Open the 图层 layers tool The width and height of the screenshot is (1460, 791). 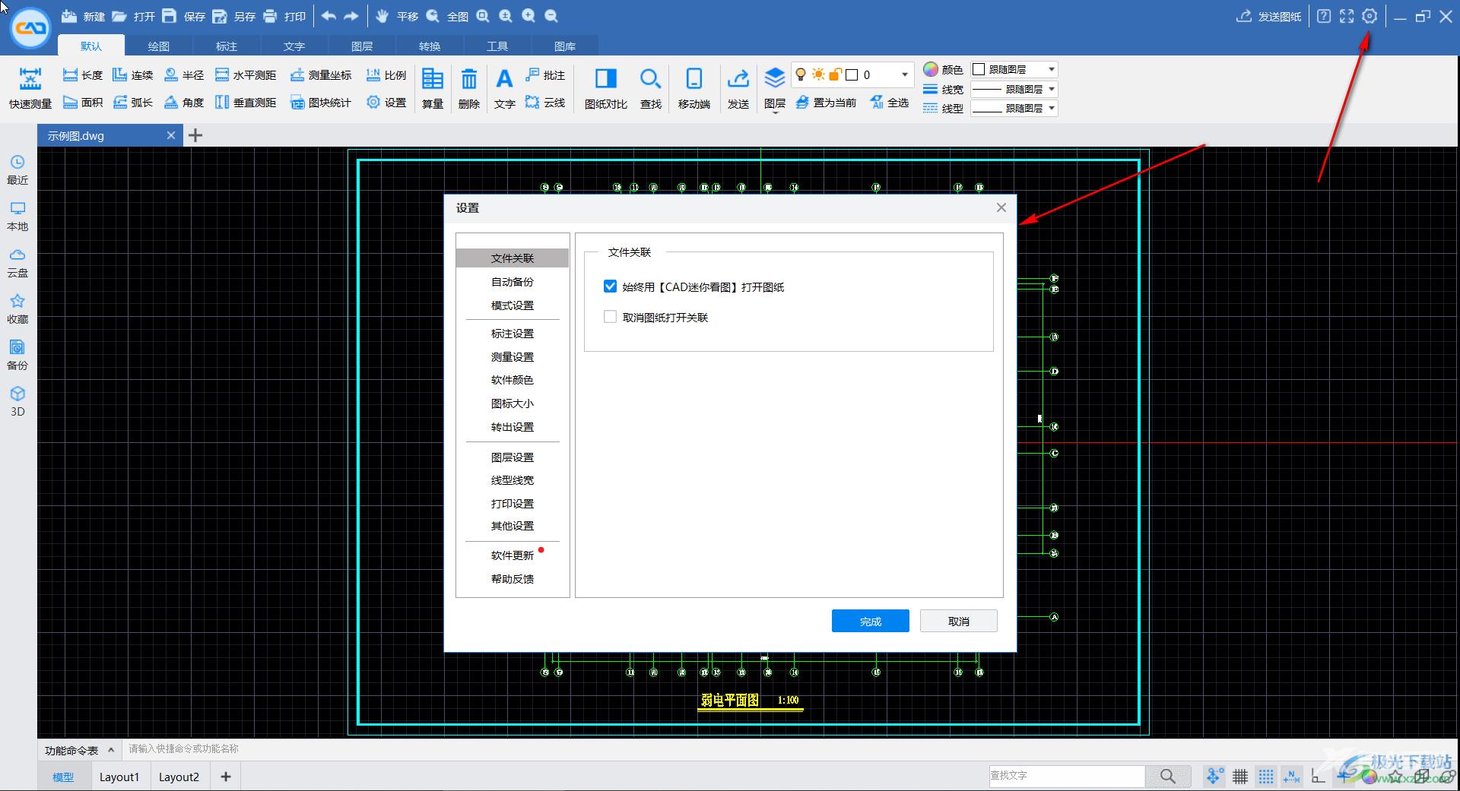coord(774,88)
